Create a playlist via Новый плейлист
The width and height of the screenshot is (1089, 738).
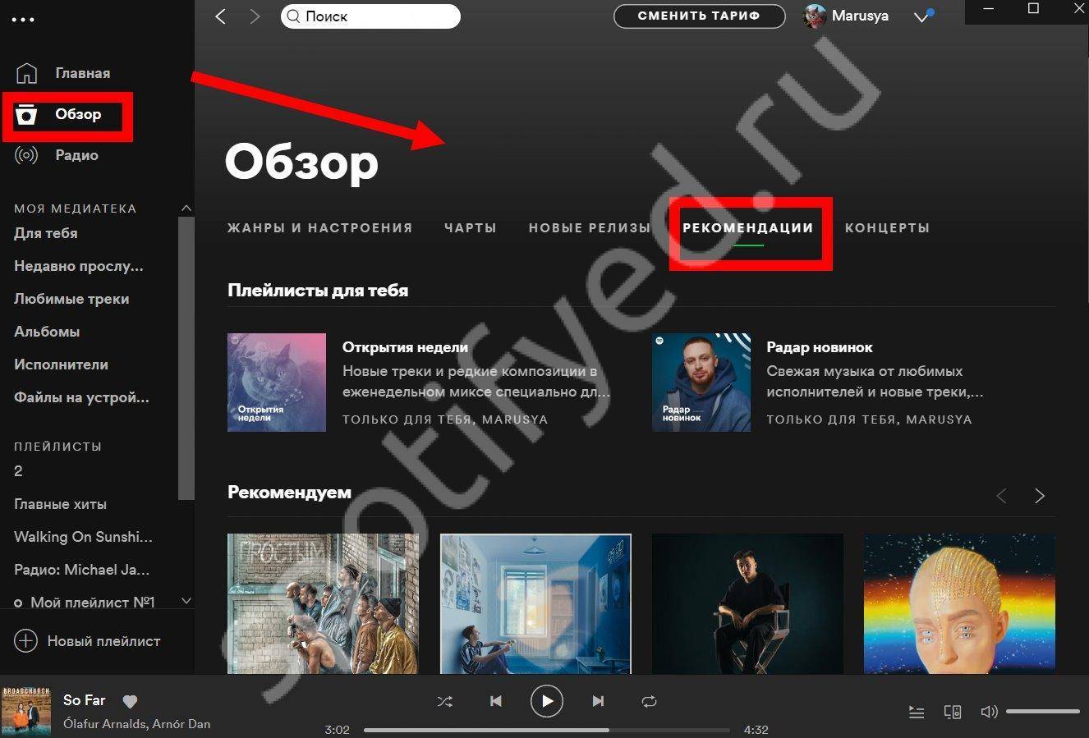click(x=88, y=641)
